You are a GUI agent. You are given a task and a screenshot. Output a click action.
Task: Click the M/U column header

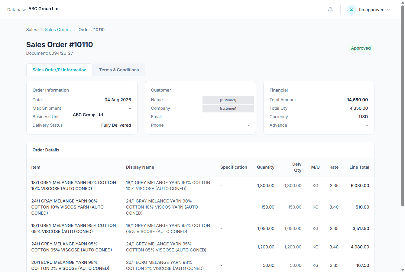[316, 167]
